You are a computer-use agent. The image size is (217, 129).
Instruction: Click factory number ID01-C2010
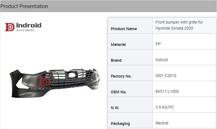(x=166, y=76)
